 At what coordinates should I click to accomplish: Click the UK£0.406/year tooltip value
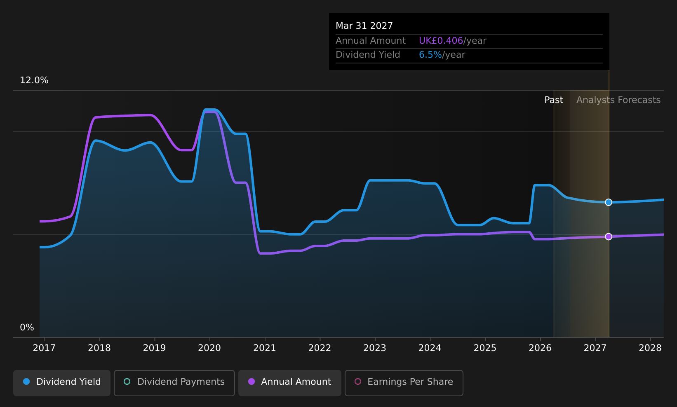453,41
